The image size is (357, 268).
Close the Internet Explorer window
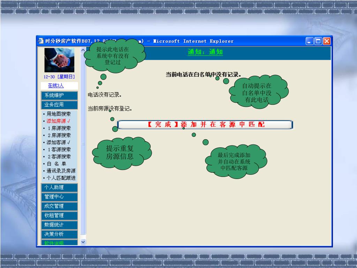click(x=327, y=41)
